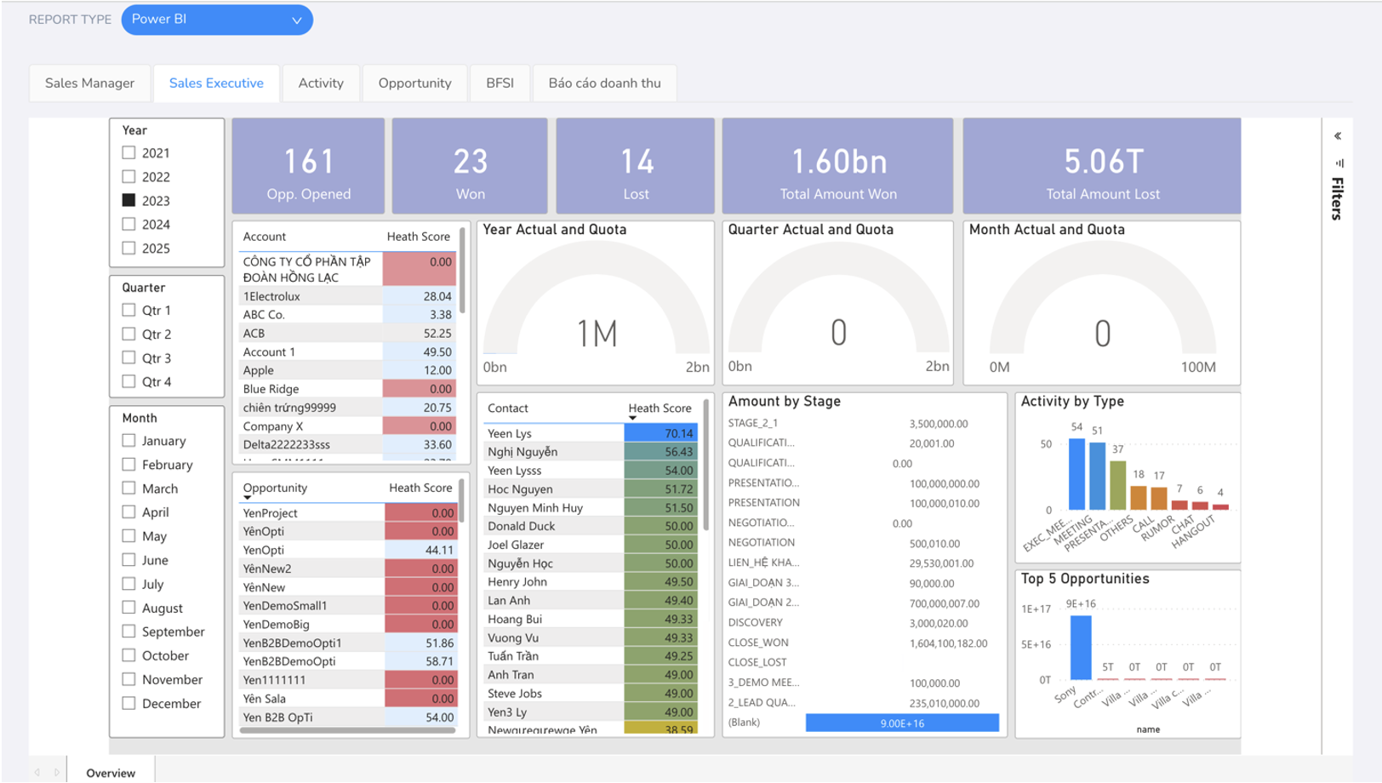
Task: Click the blue (Blank) bar in Amount by Stage
Action: click(x=902, y=723)
